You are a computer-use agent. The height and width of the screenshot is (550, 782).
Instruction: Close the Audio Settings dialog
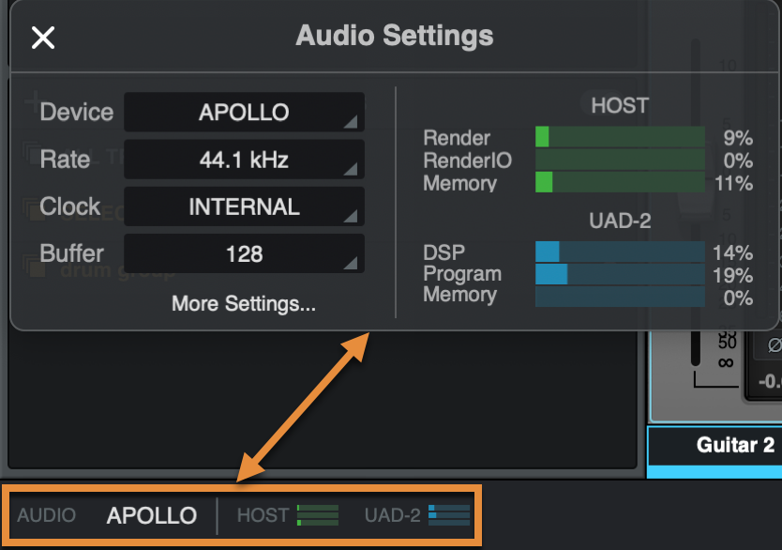coord(42,37)
